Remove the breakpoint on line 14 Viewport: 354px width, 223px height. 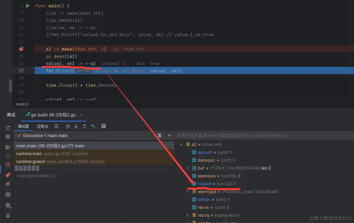click(22, 49)
